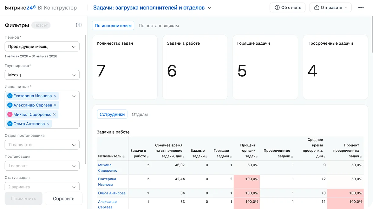Open the Группировка dropdown
This screenshot has height=209, width=373.
pos(42,75)
